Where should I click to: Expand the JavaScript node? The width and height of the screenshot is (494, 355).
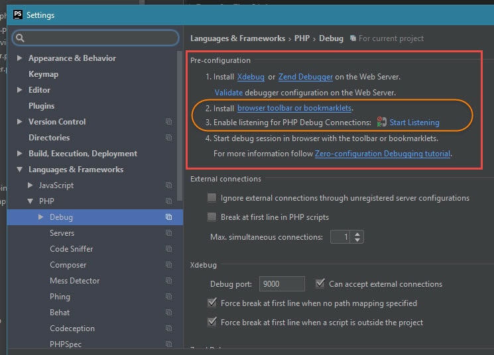pyautogui.click(x=31, y=185)
